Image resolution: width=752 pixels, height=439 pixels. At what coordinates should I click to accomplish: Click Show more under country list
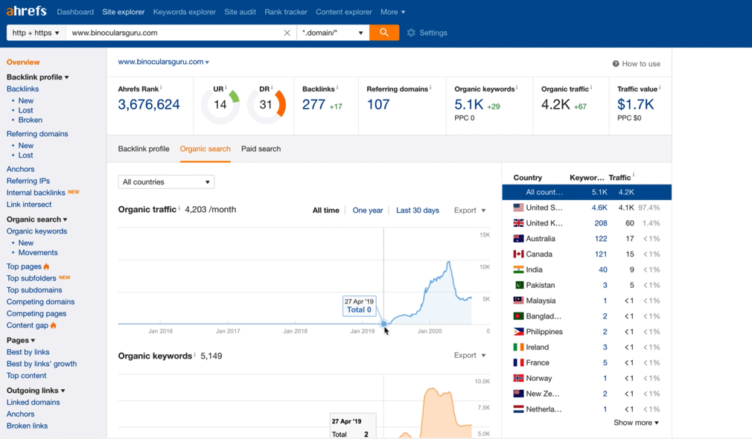tap(635, 423)
